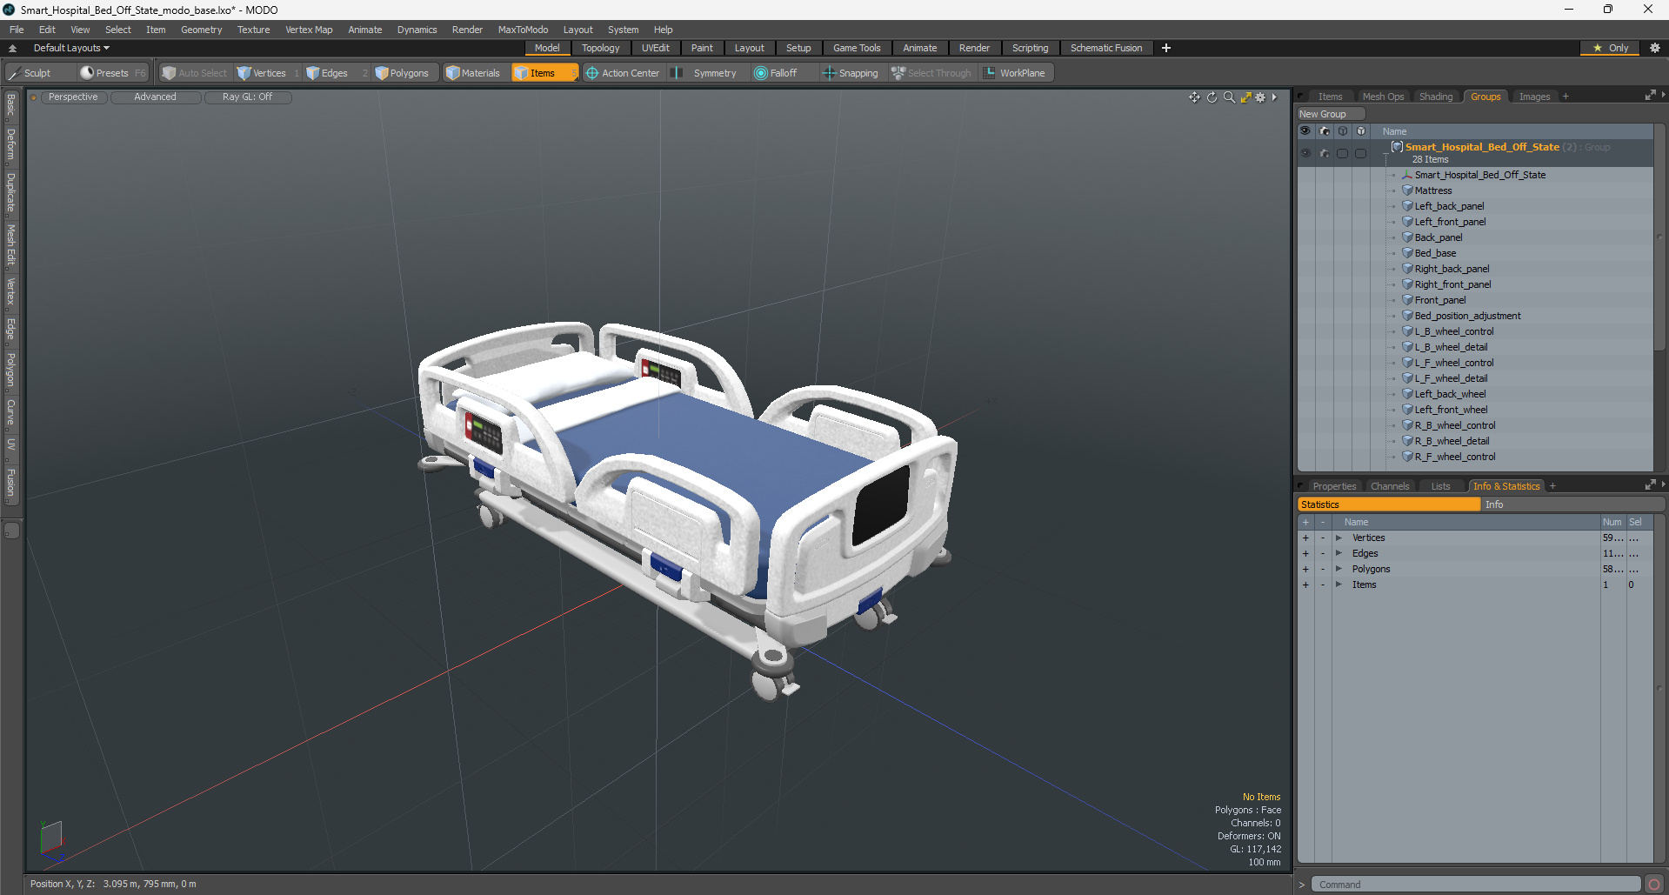Open the Default Layouts dropdown

(71, 48)
